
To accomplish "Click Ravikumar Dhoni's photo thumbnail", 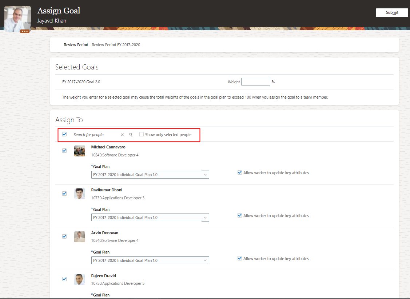I will point(79,194).
